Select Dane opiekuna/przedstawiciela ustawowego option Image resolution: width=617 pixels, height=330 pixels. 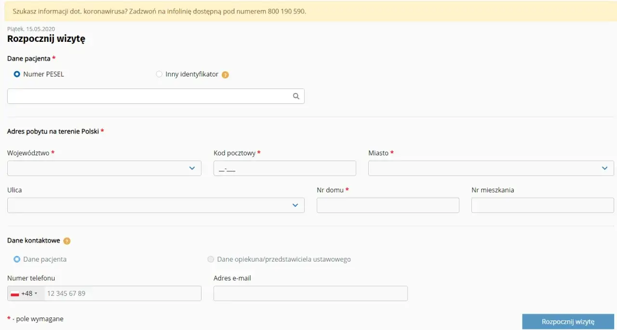211,259
